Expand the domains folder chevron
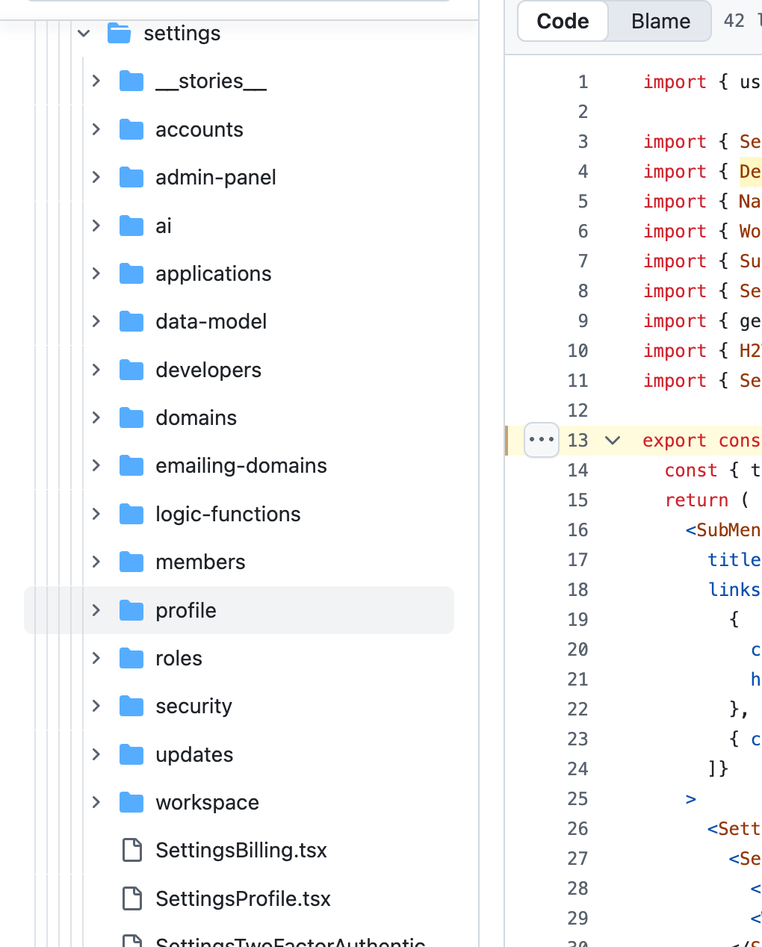 (x=96, y=417)
